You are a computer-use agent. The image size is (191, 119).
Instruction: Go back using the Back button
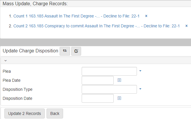(x=55, y=113)
